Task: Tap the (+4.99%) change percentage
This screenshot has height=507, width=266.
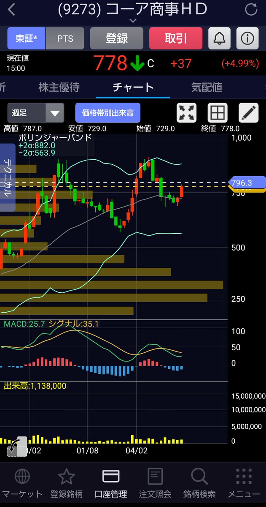Action: click(240, 63)
